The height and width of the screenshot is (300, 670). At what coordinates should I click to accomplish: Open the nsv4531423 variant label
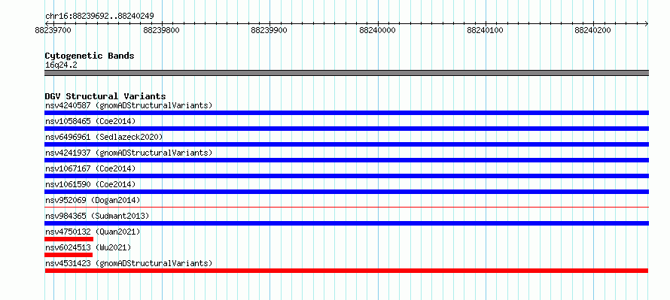(x=129, y=263)
